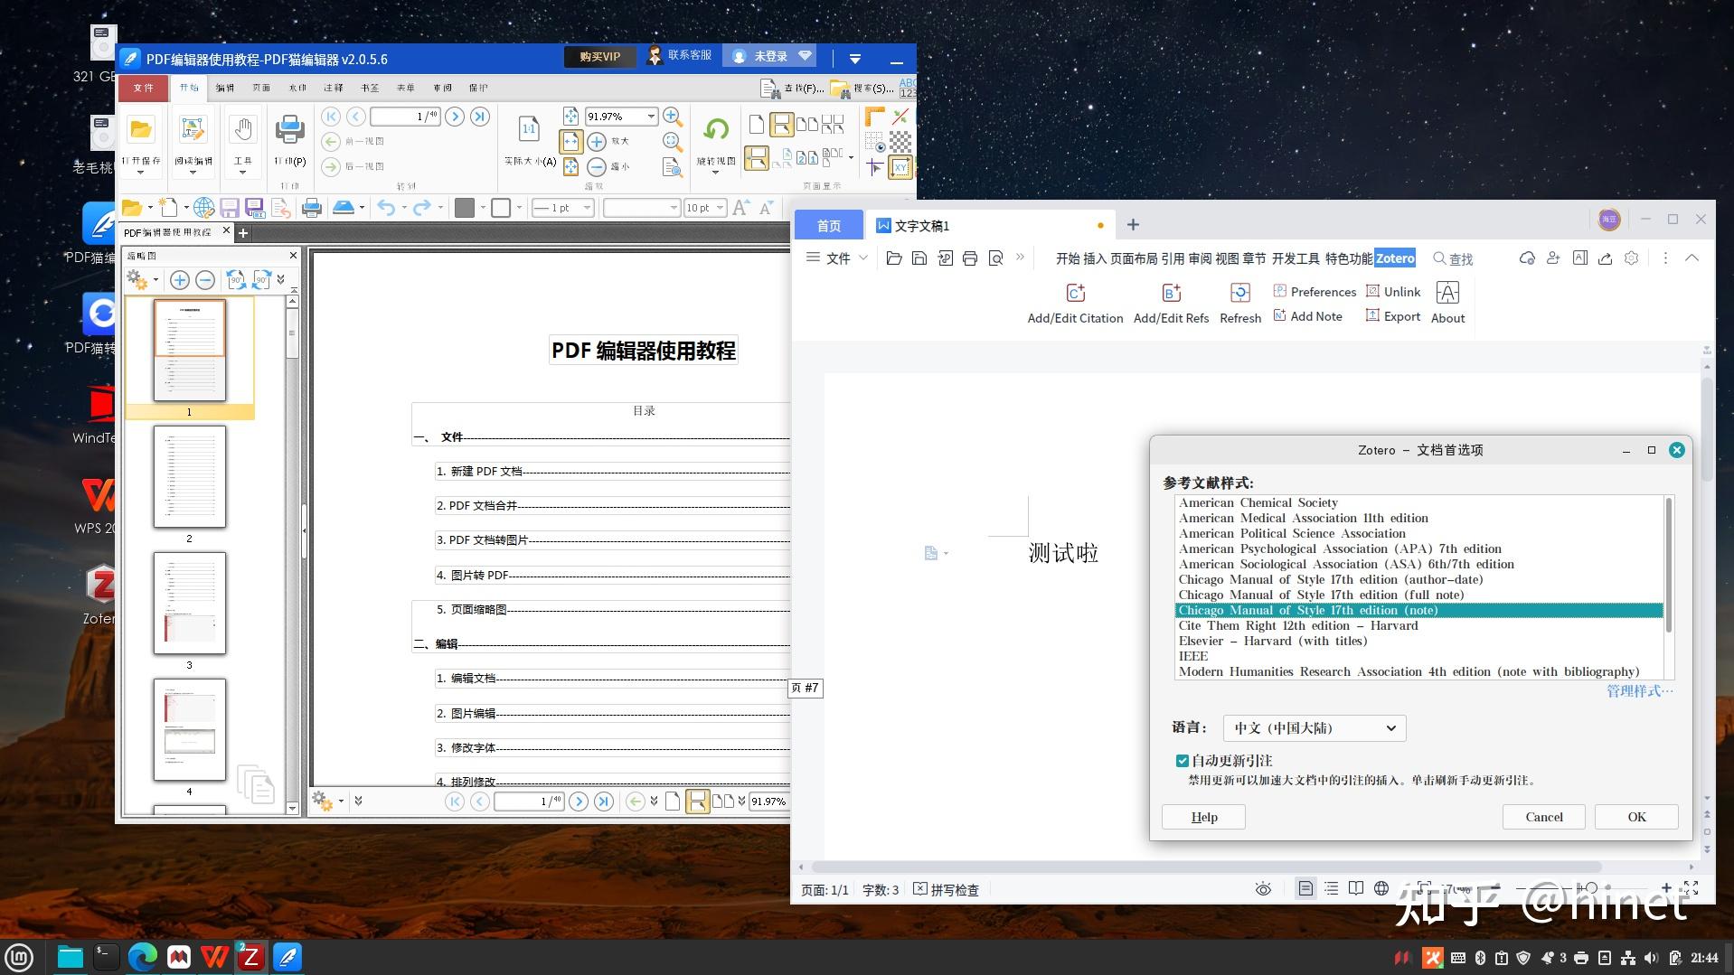Click print icon in PDF editor ribbon
The height and width of the screenshot is (975, 1734).
tap(289, 130)
